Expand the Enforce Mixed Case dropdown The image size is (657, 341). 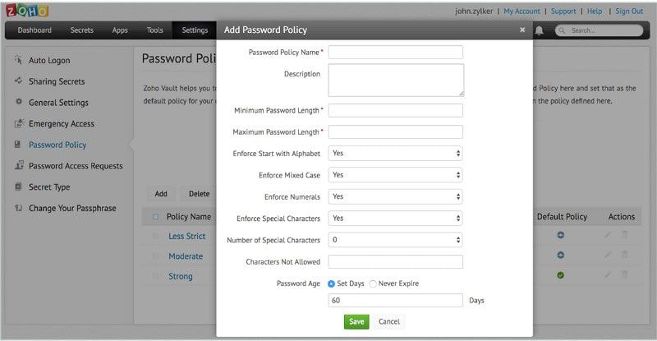click(x=395, y=175)
